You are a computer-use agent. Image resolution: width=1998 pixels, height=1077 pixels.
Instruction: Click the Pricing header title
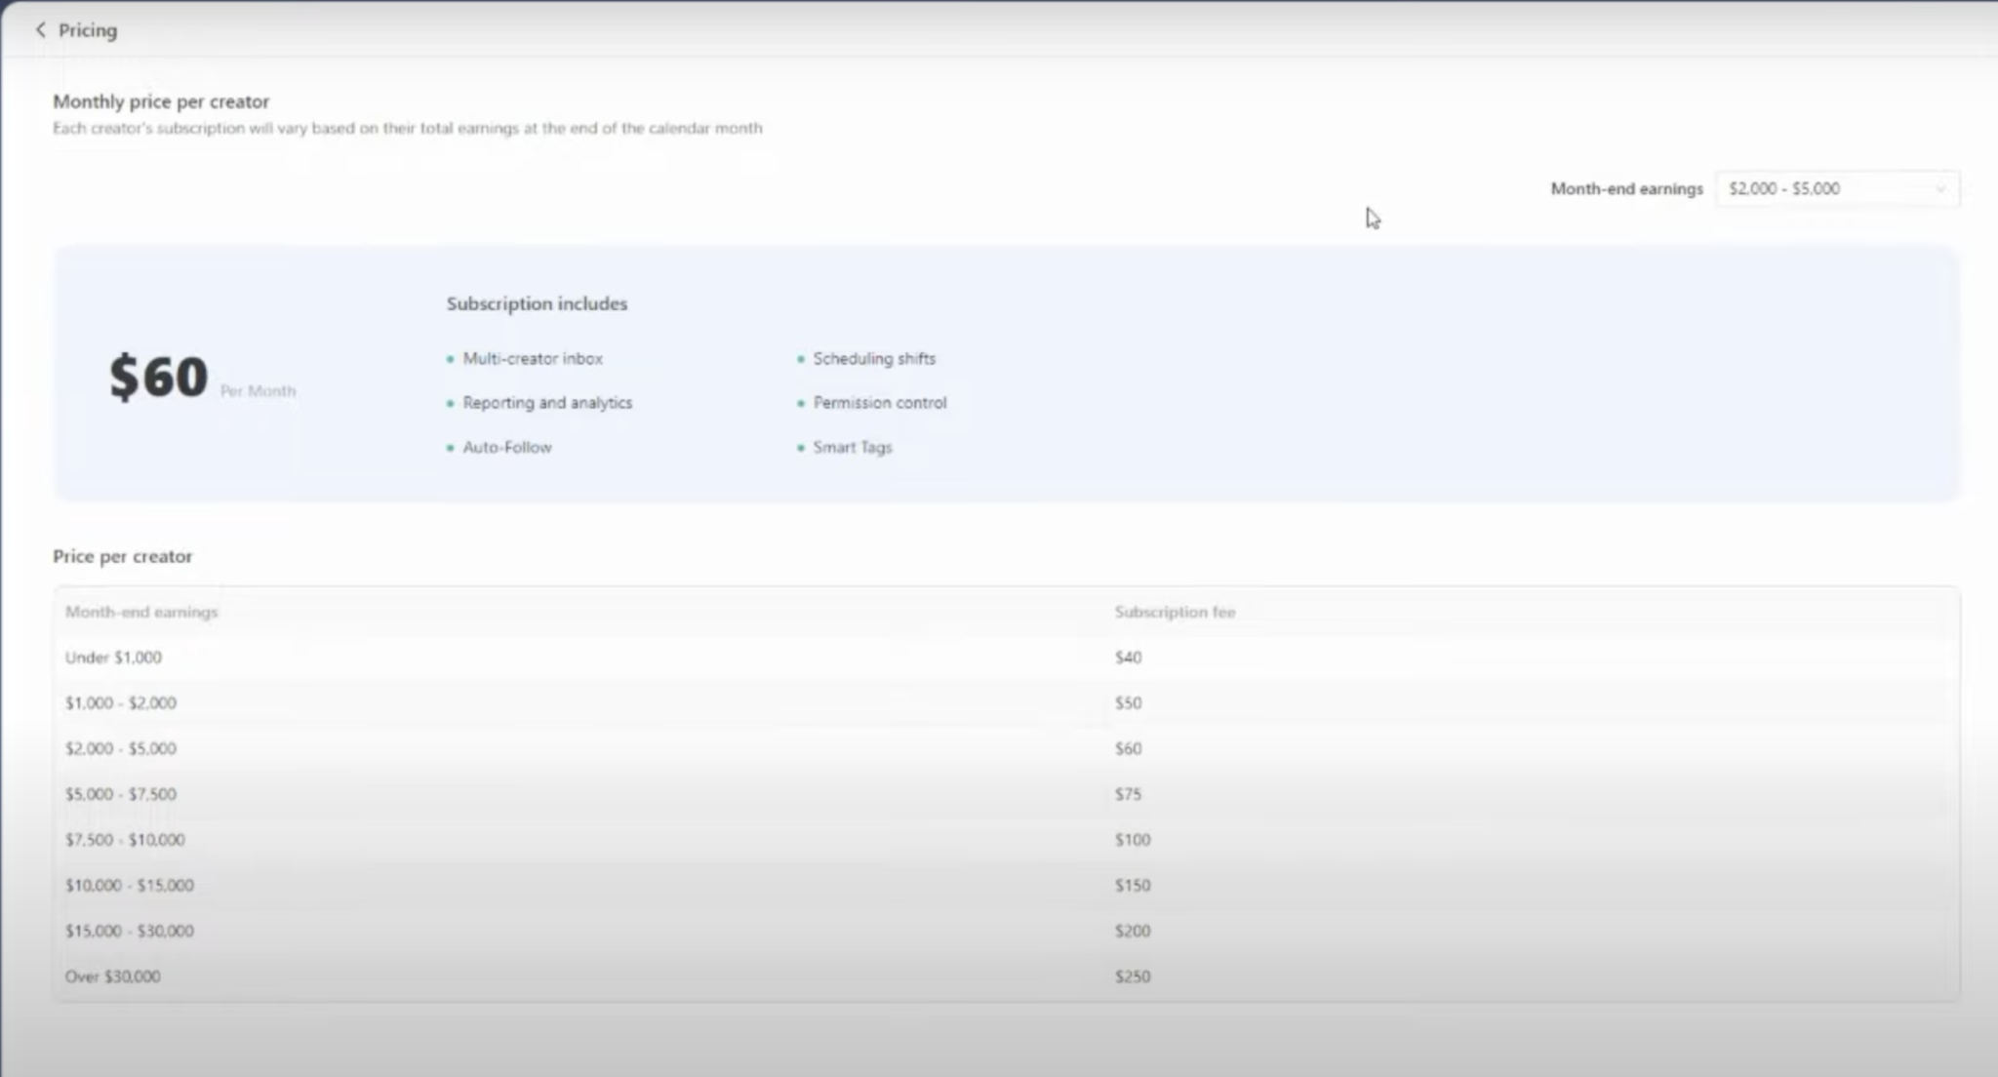88,30
